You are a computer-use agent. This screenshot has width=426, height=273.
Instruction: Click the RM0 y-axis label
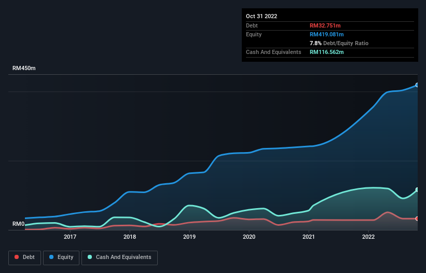[19, 224]
